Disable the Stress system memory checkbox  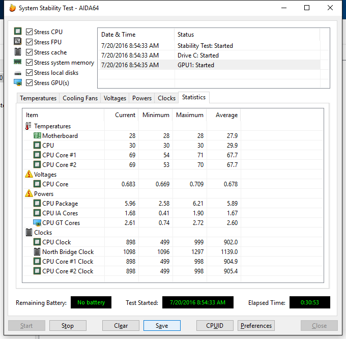pyautogui.click(x=29, y=63)
